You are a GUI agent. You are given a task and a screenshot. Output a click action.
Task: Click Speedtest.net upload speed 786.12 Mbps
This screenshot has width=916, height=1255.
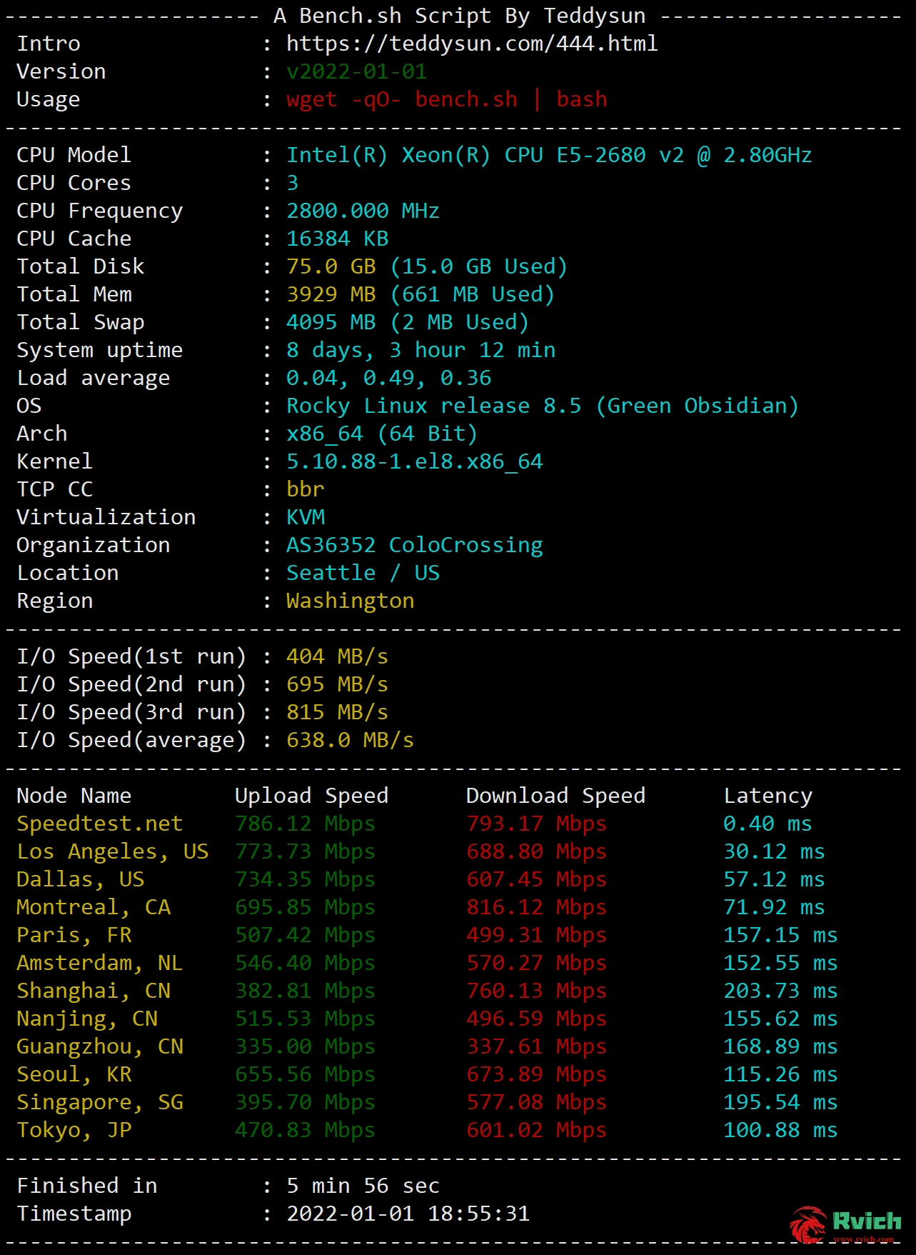[x=305, y=824]
